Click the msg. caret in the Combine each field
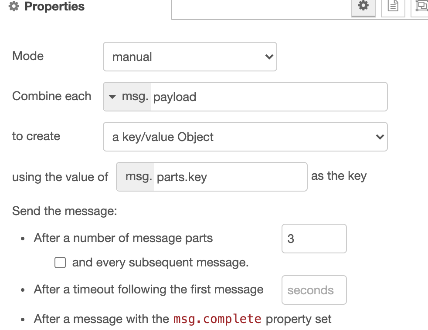428x330 pixels. pyautogui.click(x=113, y=97)
